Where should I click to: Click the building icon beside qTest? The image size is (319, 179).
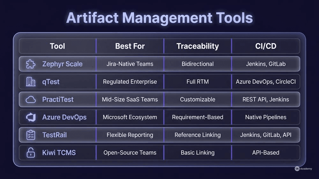coord(31,82)
